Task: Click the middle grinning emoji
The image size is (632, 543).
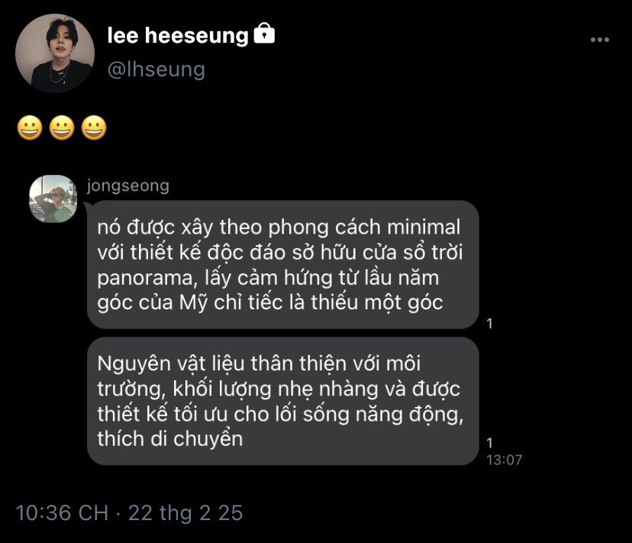Action: [62, 128]
